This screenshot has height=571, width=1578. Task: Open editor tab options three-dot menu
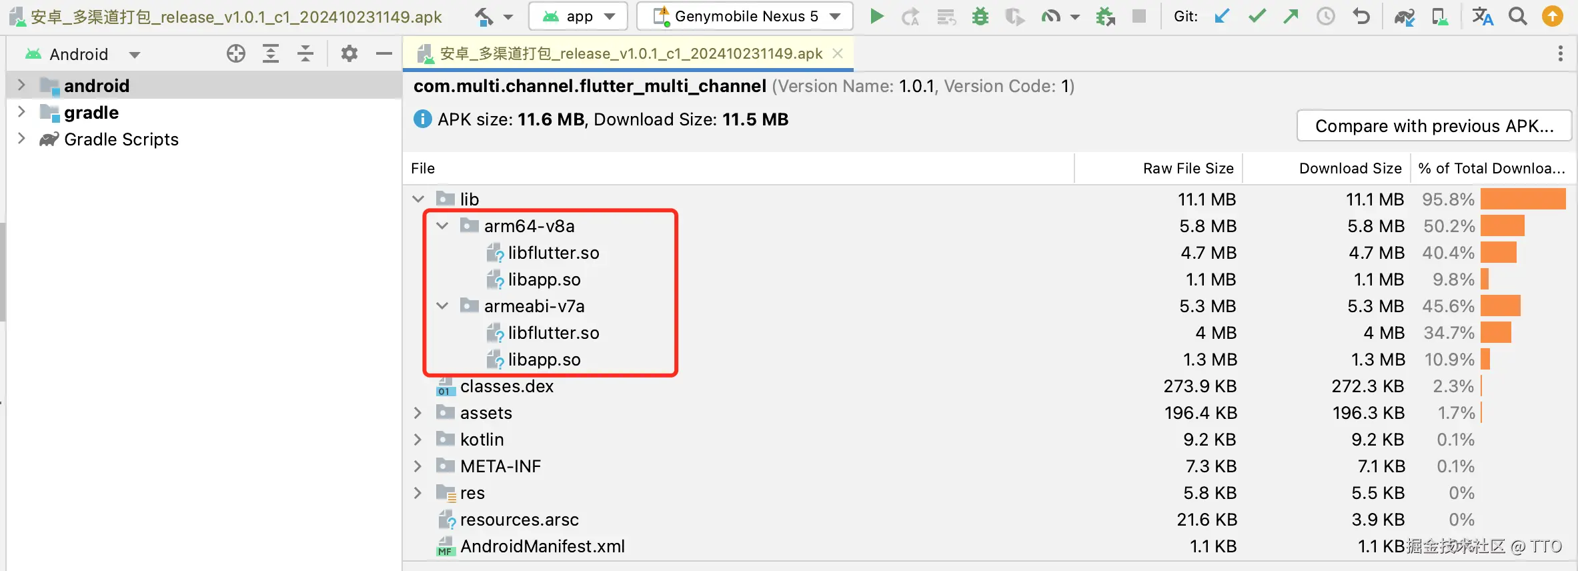click(x=1561, y=53)
